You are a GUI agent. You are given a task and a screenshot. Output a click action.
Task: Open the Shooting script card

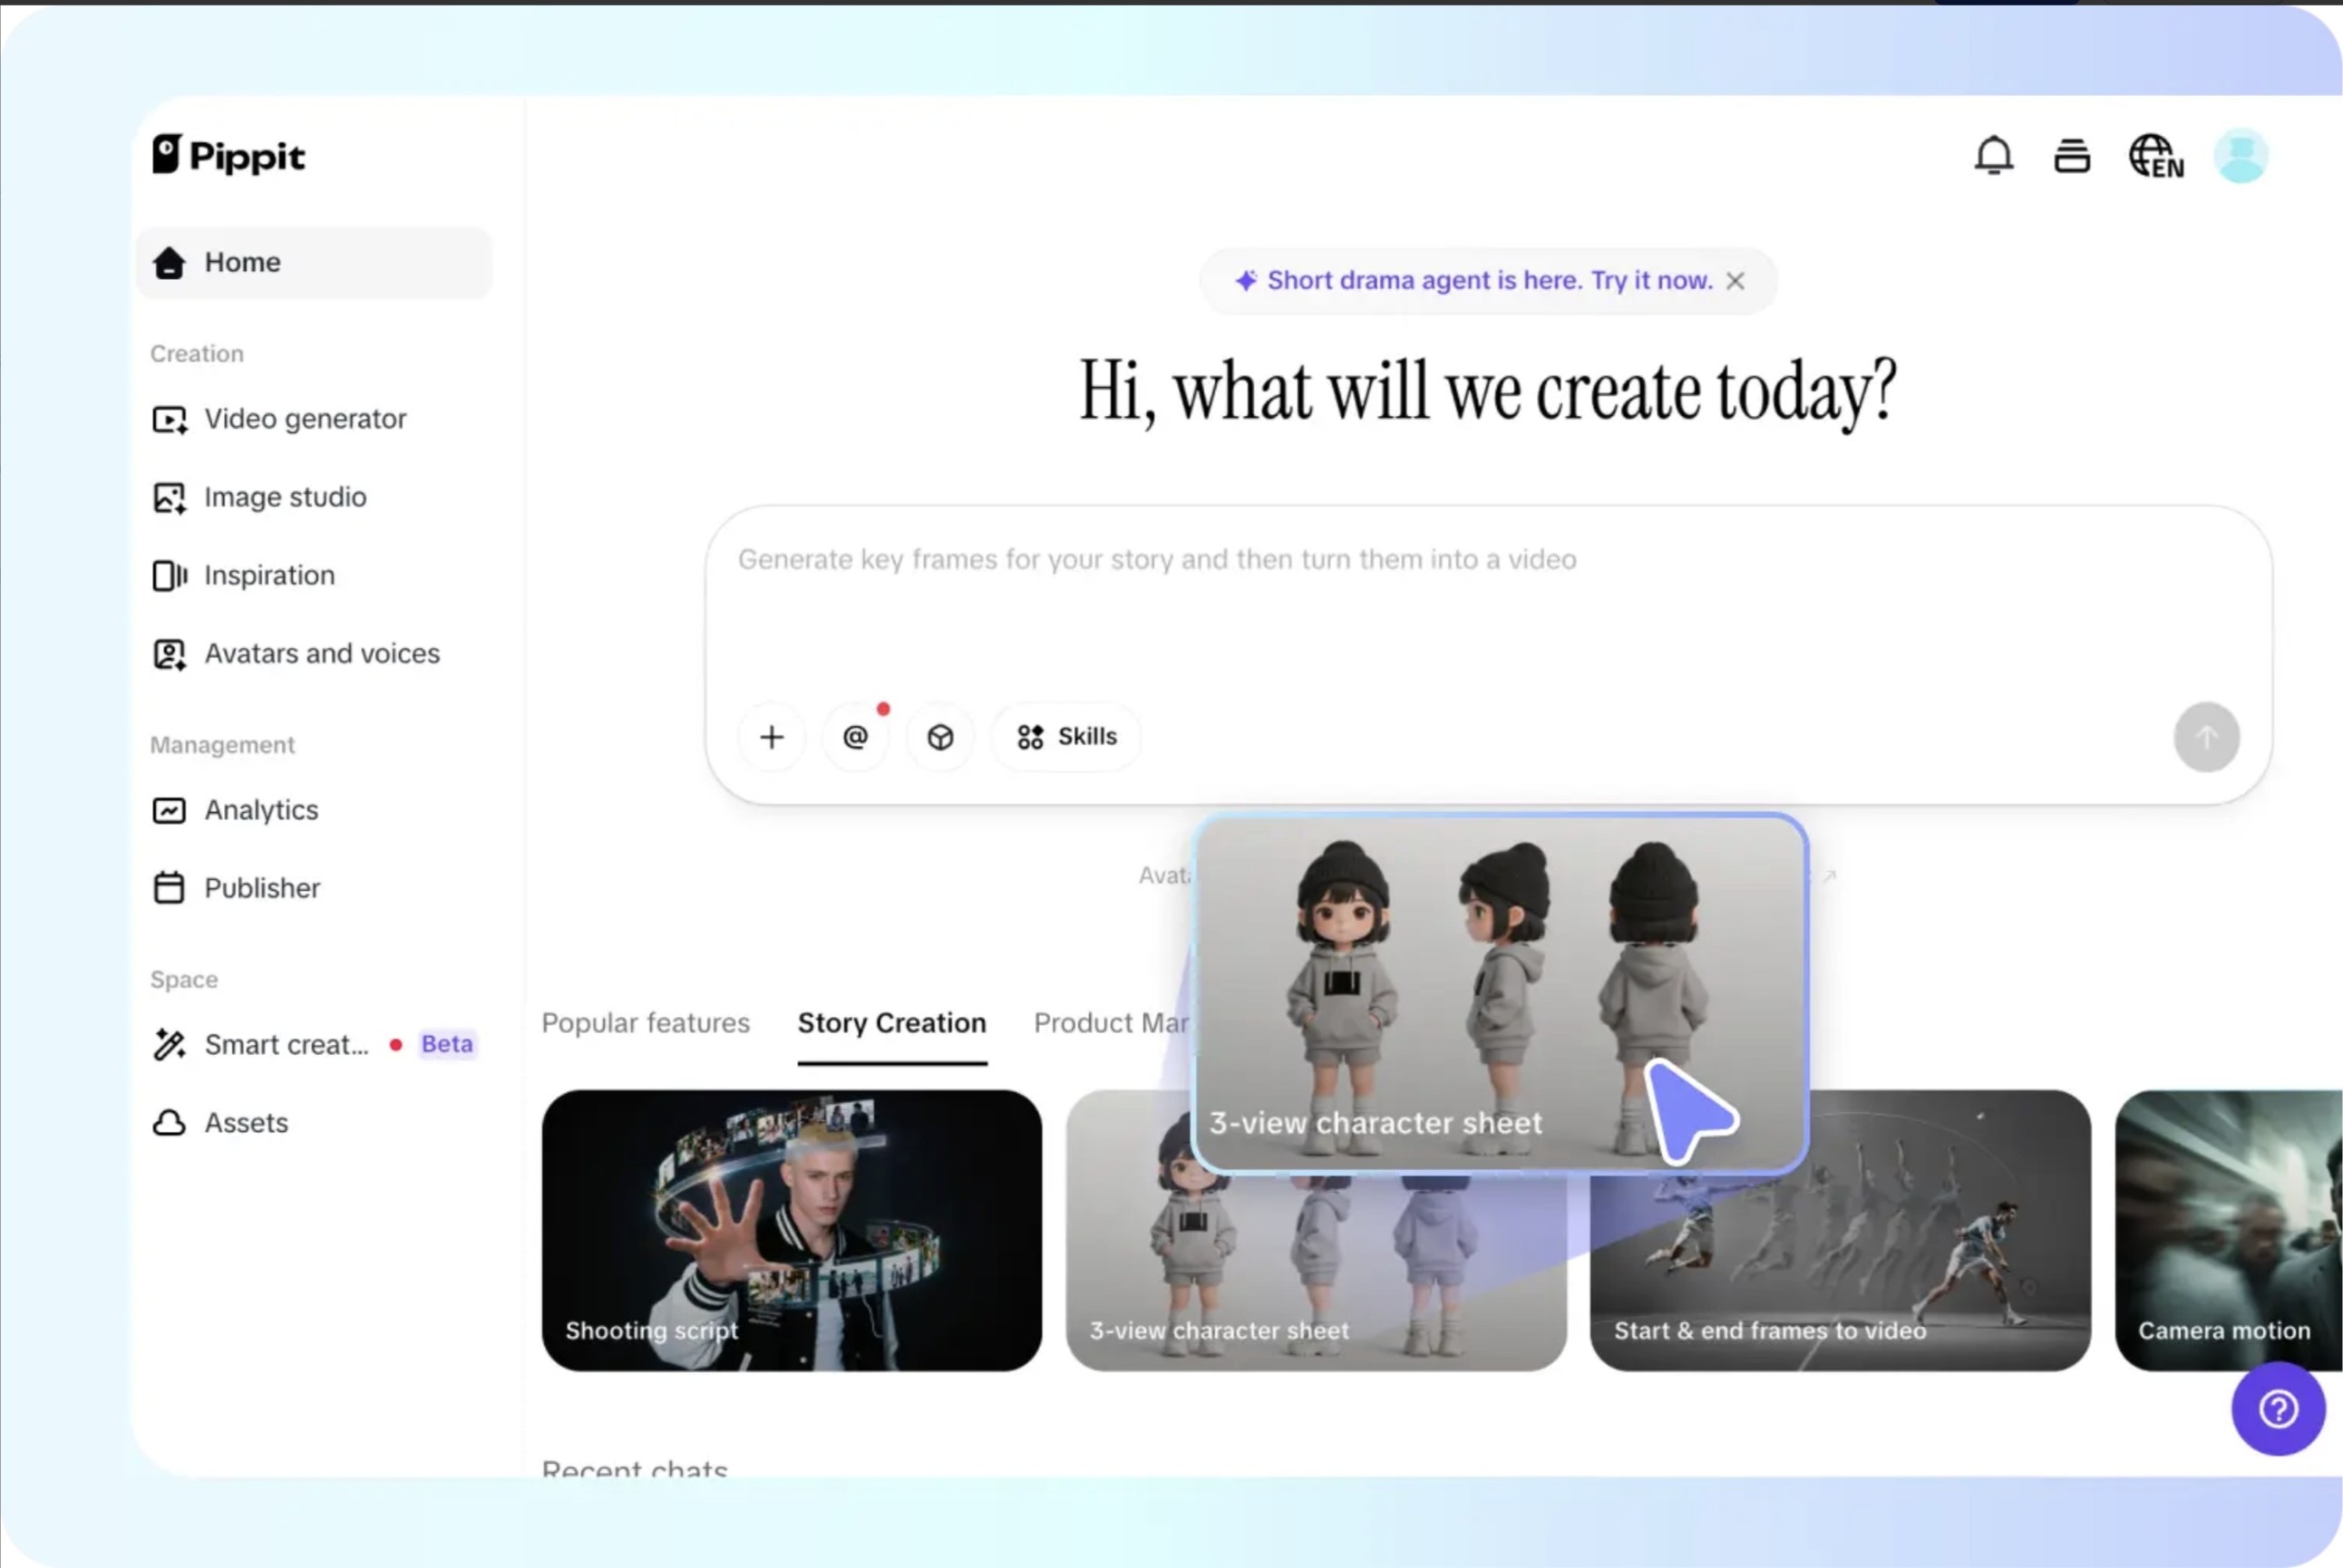pyautogui.click(x=792, y=1231)
